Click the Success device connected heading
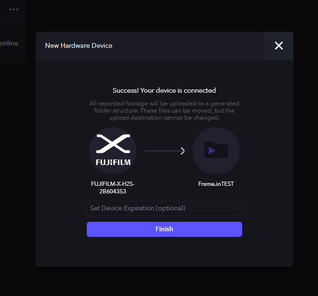The height and width of the screenshot is (296, 318). (x=164, y=90)
